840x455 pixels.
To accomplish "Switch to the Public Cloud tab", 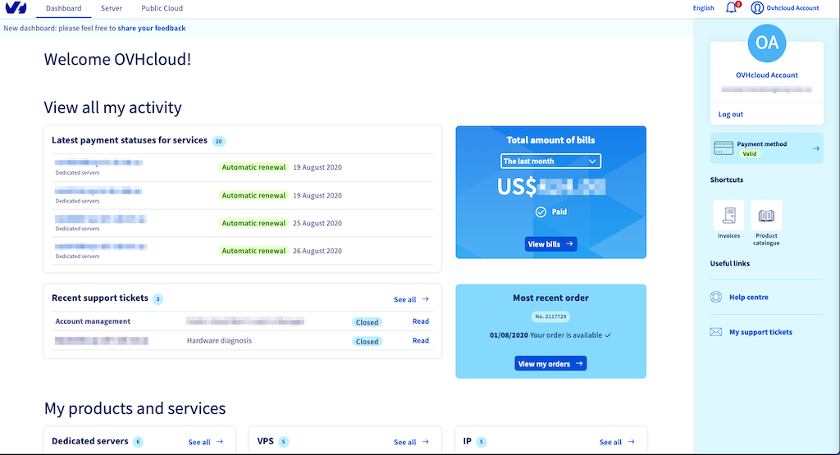I will coord(162,8).
